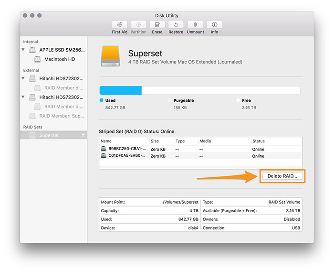Click the Online status of the C01DF0A5 row
Screen dimensions: 334x272
click(258, 156)
